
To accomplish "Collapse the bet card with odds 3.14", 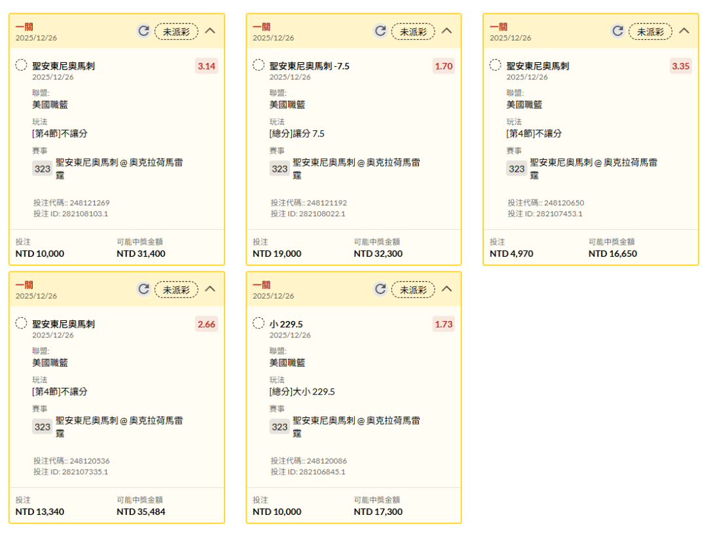I will coord(210,31).
